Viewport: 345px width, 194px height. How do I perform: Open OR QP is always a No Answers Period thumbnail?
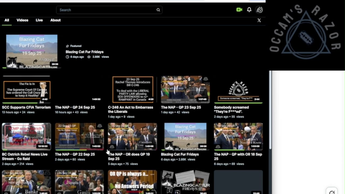[132, 182]
